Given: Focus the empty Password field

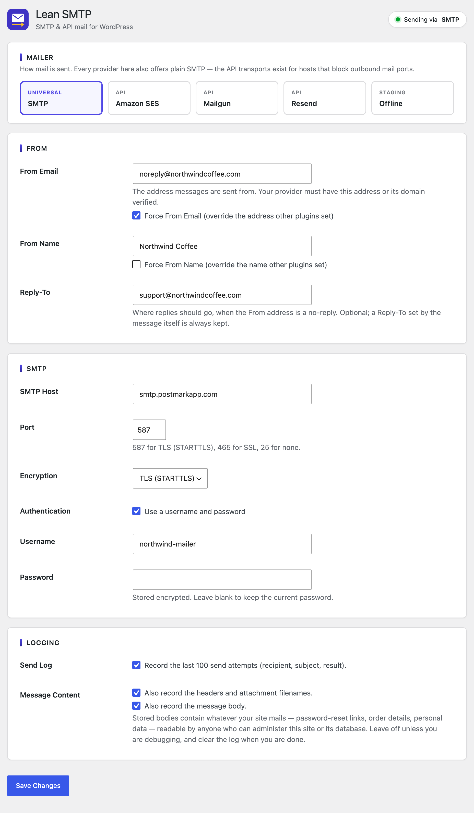Looking at the screenshot, I should point(222,580).
